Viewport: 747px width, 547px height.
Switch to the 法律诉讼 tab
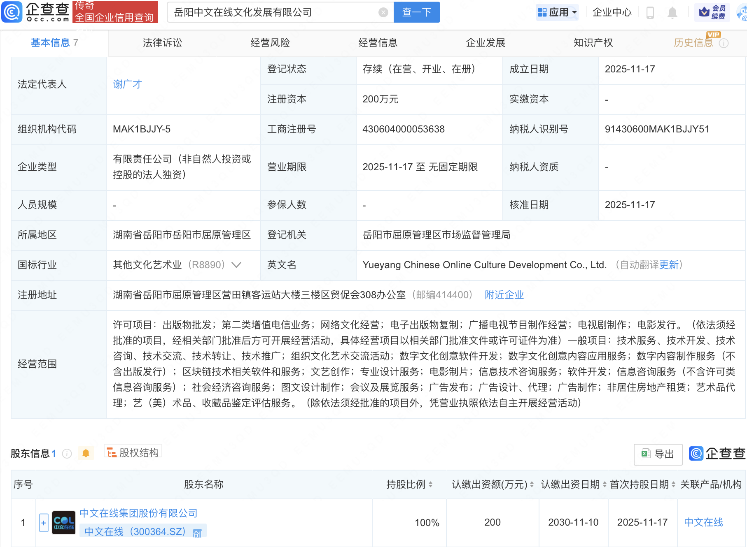click(162, 42)
